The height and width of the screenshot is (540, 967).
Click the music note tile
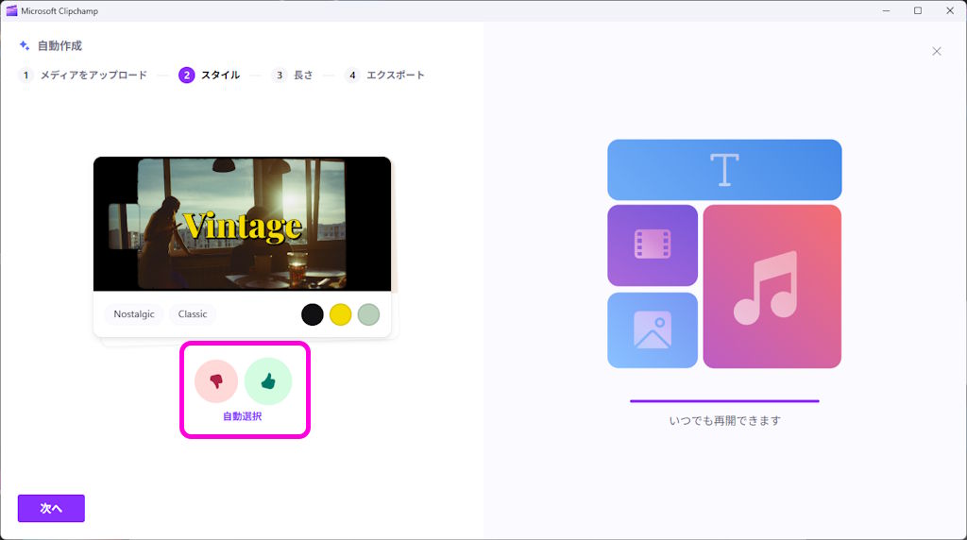click(x=772, y=287)
